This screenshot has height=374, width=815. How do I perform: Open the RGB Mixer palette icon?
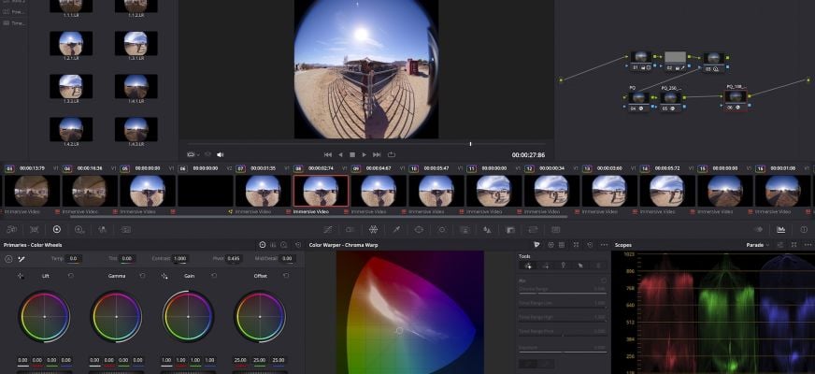pyautogui.click(x=103, y=229)
